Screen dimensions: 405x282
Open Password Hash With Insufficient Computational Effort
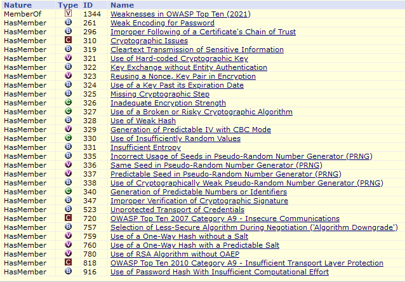coord(220,272)
